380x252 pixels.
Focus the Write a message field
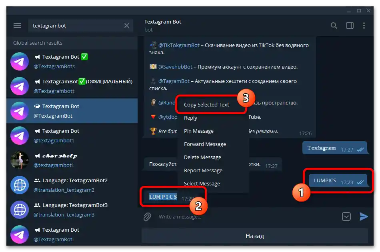tap(247, 217)
